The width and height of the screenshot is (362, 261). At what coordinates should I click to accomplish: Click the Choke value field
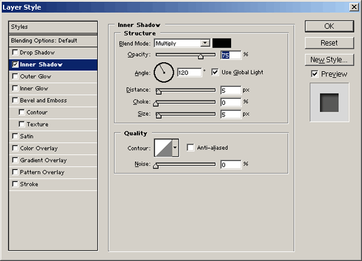pyautogui.click(x=231, y=102)
